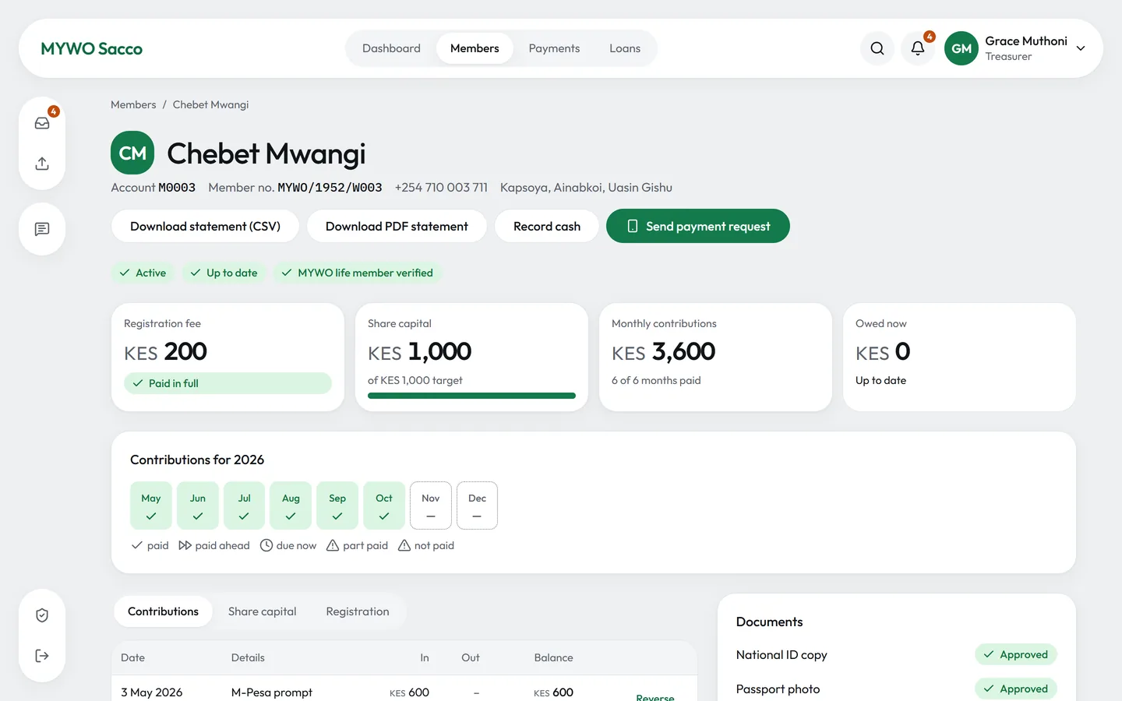Switch to the Share capital tab

(x=263, y=611)
